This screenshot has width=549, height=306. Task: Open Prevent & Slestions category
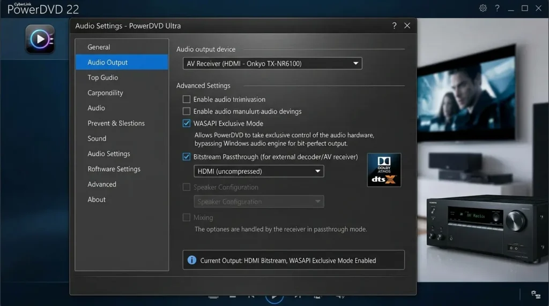click(122, 123)
